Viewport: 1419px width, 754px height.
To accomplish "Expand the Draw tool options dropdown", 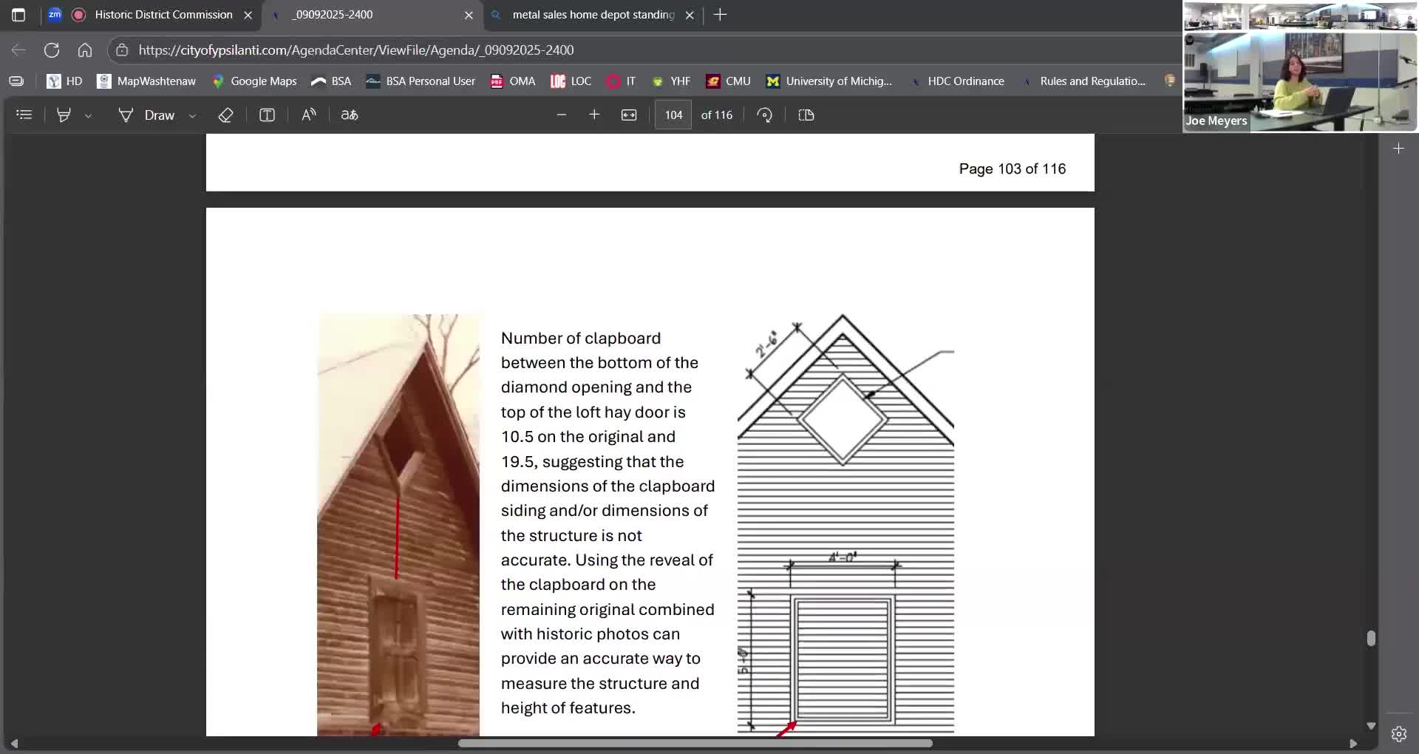I will pos(193,115).
